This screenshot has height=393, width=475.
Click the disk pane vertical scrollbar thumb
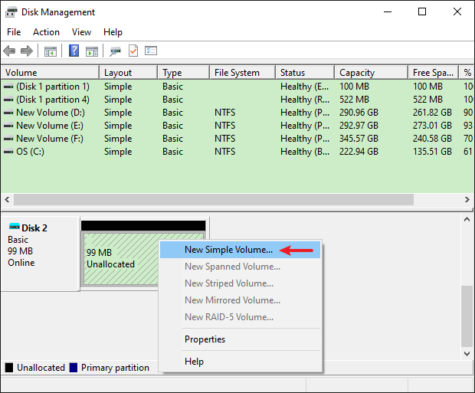point(467,316)
